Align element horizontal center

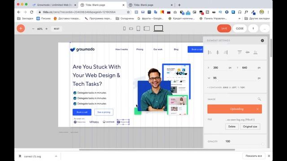[x=217, y=53]
